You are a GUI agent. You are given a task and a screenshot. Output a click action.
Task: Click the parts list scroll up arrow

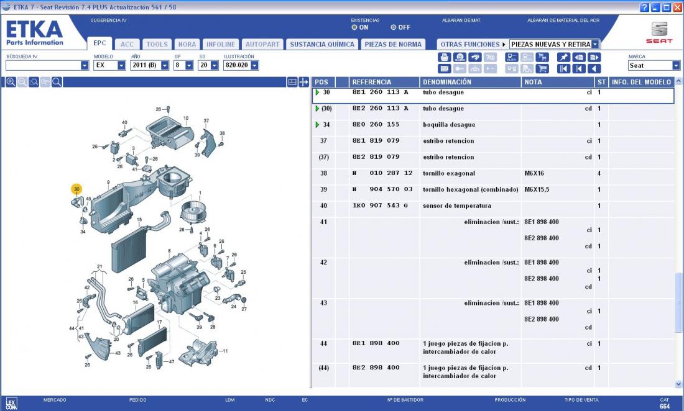click(678, 81)
